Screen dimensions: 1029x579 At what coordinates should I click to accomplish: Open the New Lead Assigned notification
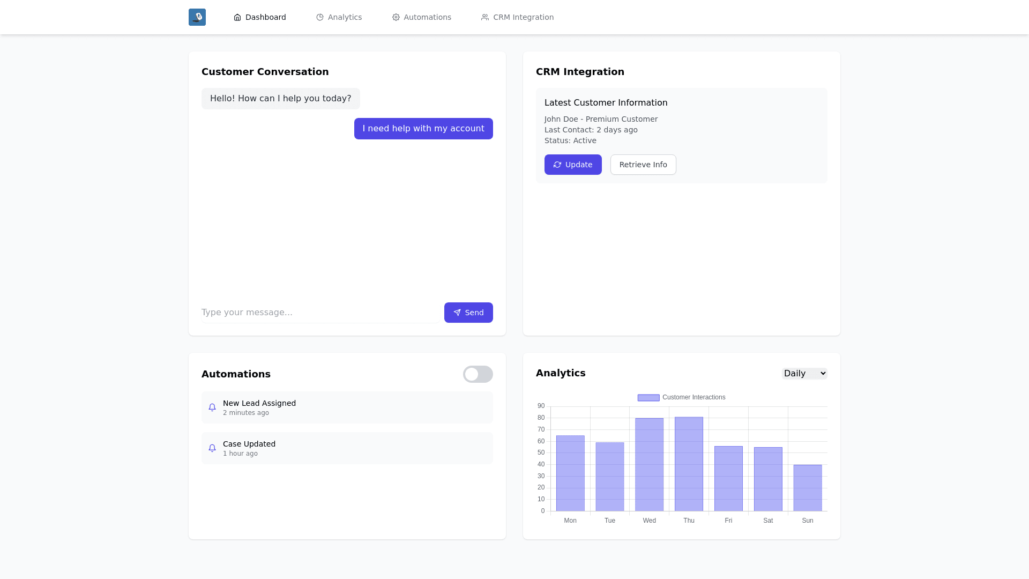(347, 407)
